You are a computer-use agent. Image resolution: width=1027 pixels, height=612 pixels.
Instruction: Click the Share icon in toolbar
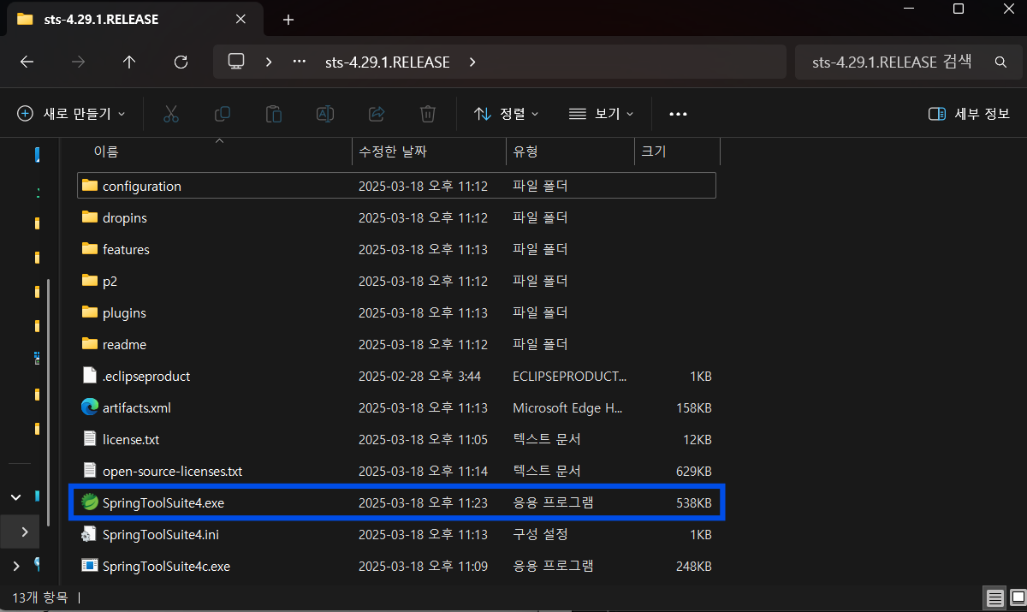[x=377, y=113]
